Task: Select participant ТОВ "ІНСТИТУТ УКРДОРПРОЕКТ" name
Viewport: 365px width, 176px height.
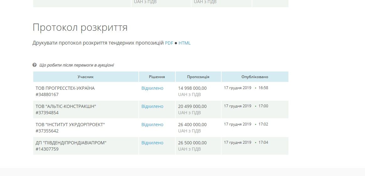Action: pos(70,125)
